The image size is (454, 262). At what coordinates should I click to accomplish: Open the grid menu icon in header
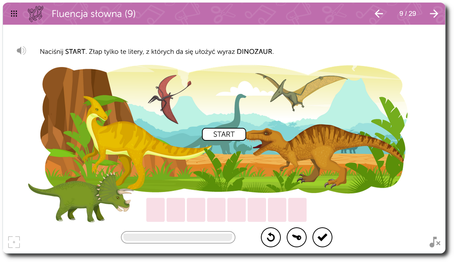tap(14, 14)
